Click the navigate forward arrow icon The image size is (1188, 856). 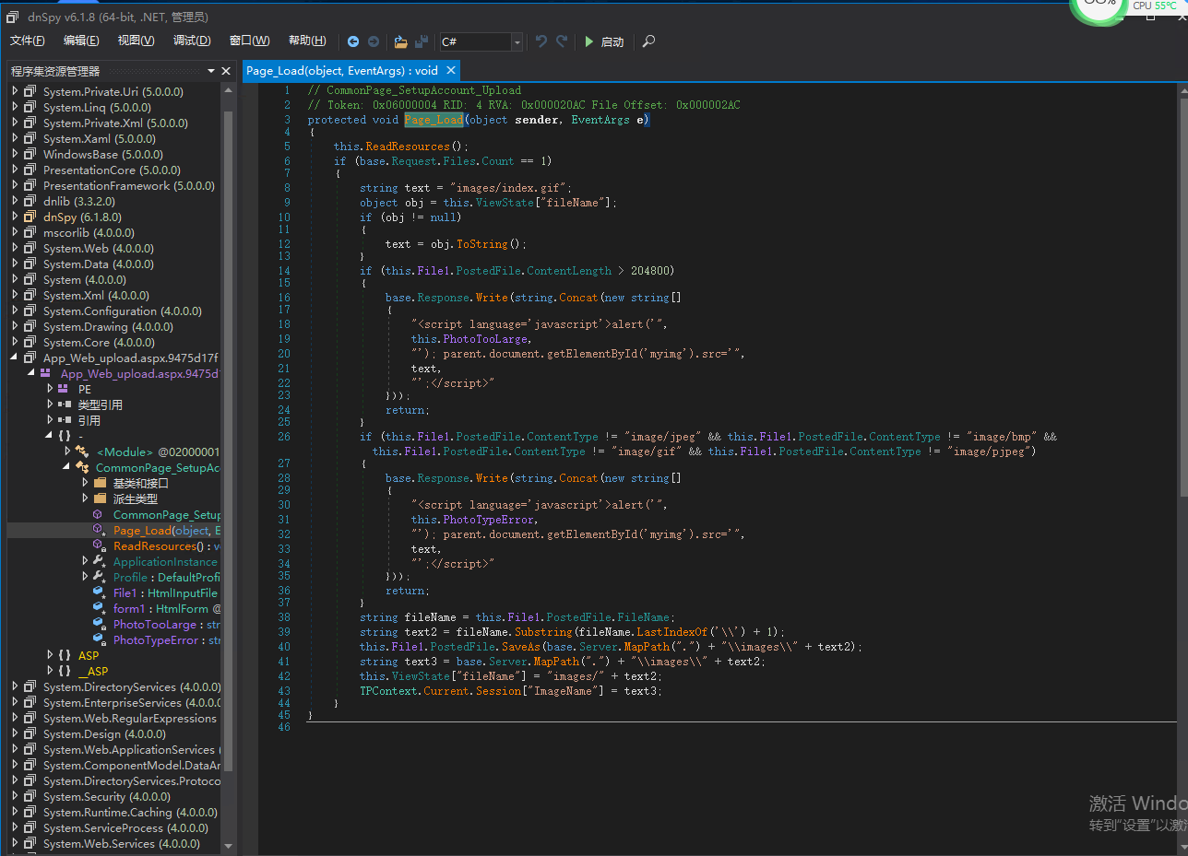pyautogui.click(x=374, y=41)
